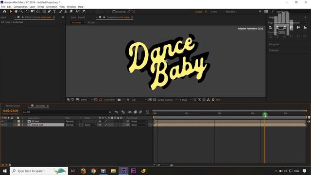Open the Paragraph panel

[x=274, y=44]
